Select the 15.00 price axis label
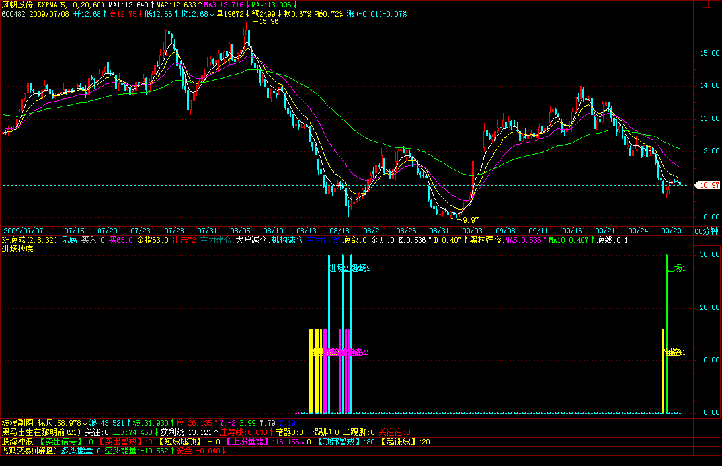Image resolution: width=722 pixels, height=466 pixels. click(709, 54)
